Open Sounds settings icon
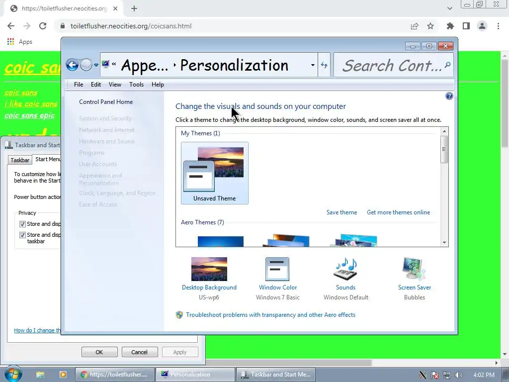The image size is (509, 382). click(x=345, y=269)
